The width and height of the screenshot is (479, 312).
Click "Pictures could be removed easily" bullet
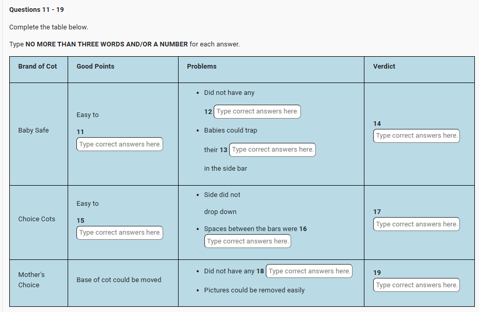[254, 290]
